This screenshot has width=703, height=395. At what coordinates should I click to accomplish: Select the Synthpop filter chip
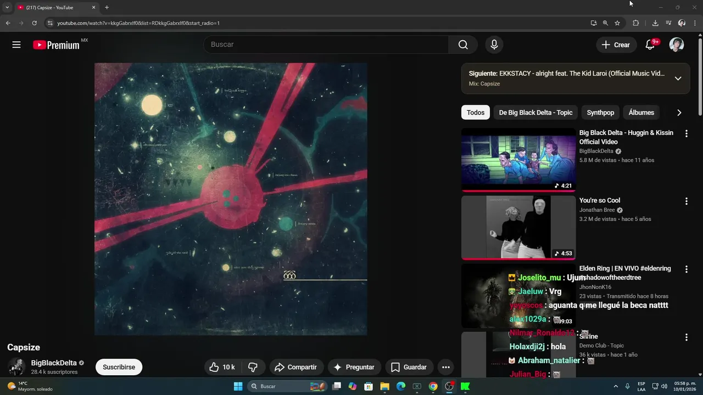pos(600,112)
